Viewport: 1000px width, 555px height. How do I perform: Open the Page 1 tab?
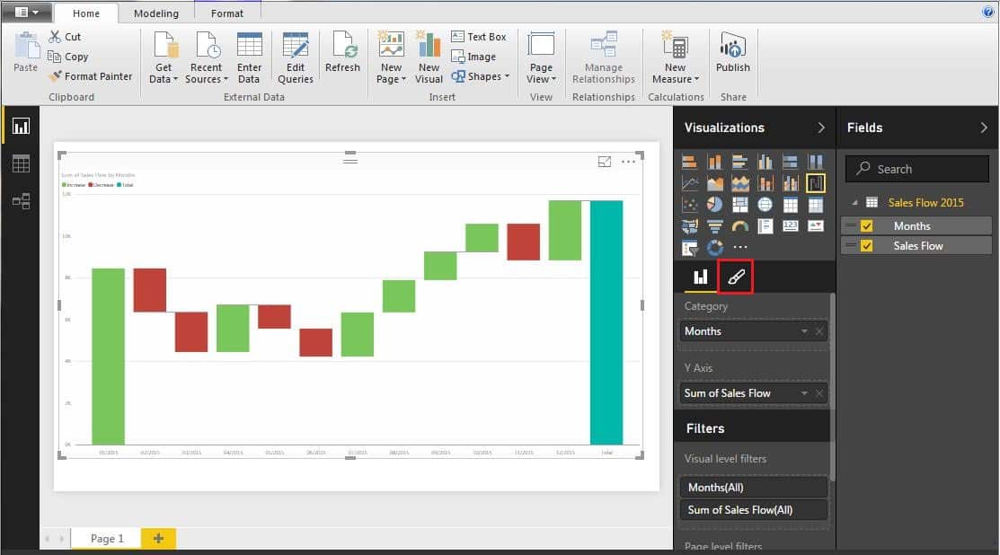[x=107, y=538]
